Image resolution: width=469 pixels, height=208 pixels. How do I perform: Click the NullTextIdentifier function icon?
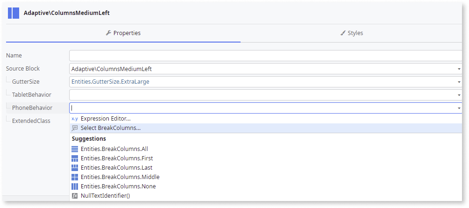75,196
